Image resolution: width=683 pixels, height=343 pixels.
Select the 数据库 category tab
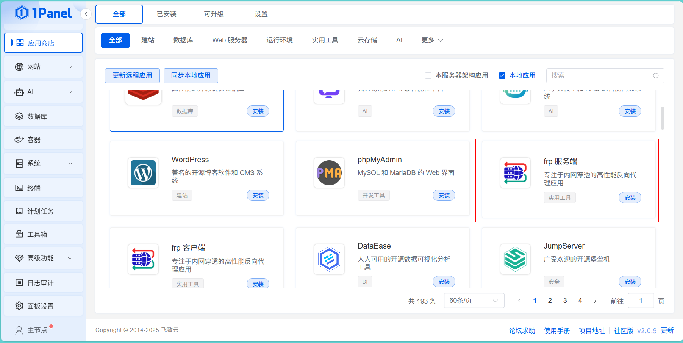183,40
